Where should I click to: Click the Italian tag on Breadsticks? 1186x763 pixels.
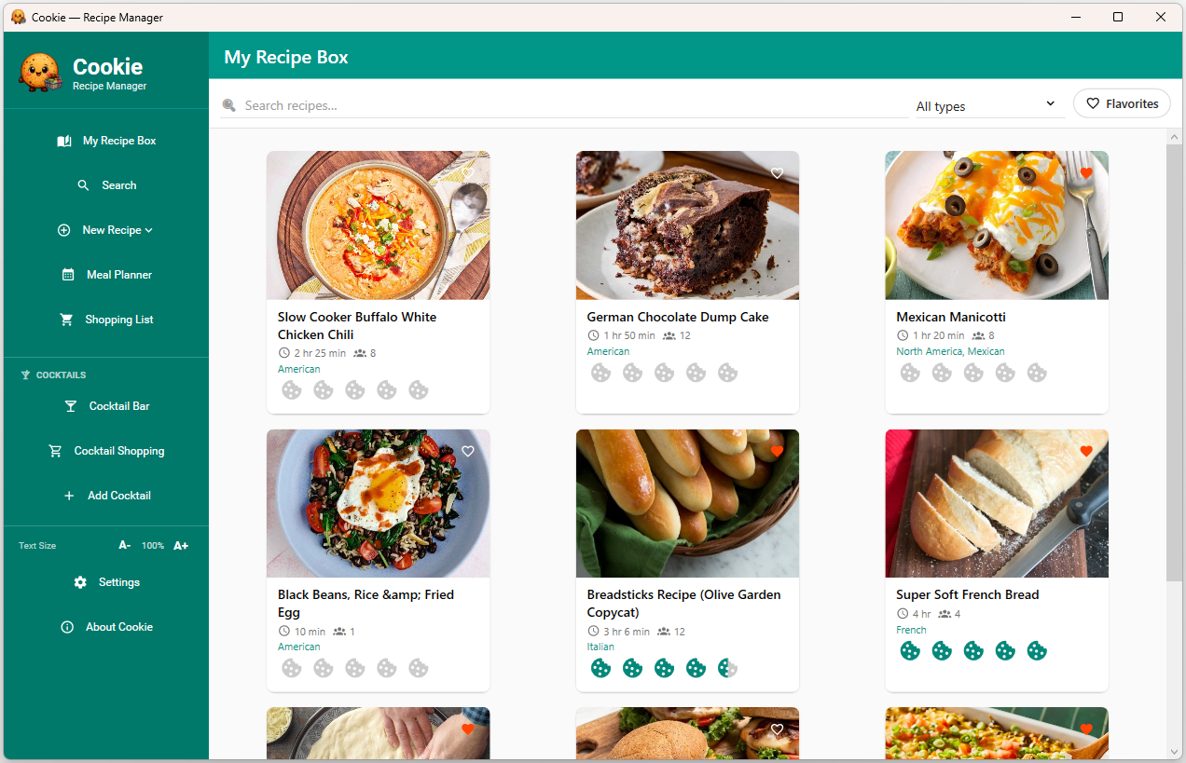coord(600,647)
